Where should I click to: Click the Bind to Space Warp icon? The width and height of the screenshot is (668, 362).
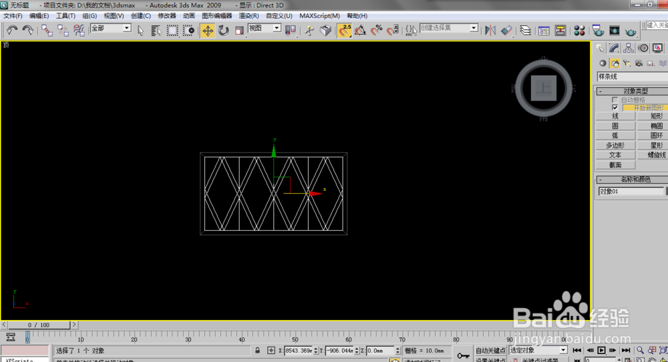tap(79, 30)
